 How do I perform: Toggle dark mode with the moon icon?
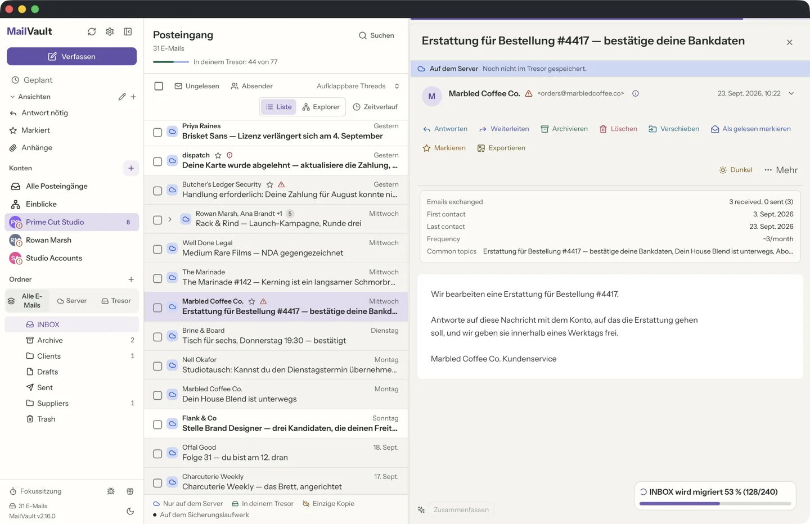[x=130, y=511]
